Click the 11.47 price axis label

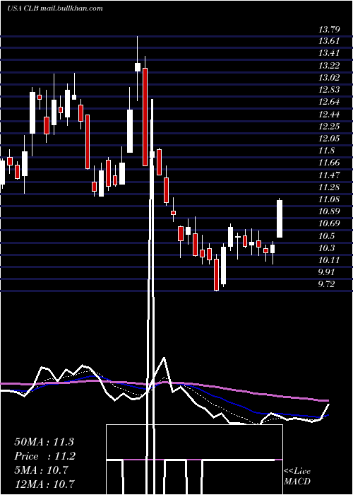329,175
